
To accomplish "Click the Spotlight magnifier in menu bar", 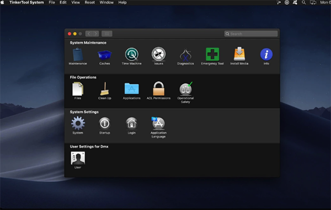I will (303, 3).
